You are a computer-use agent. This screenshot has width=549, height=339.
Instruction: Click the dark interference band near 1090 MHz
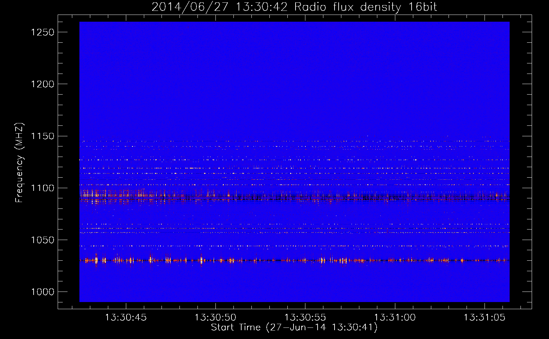pyautogui.click(x=294, y=198)
